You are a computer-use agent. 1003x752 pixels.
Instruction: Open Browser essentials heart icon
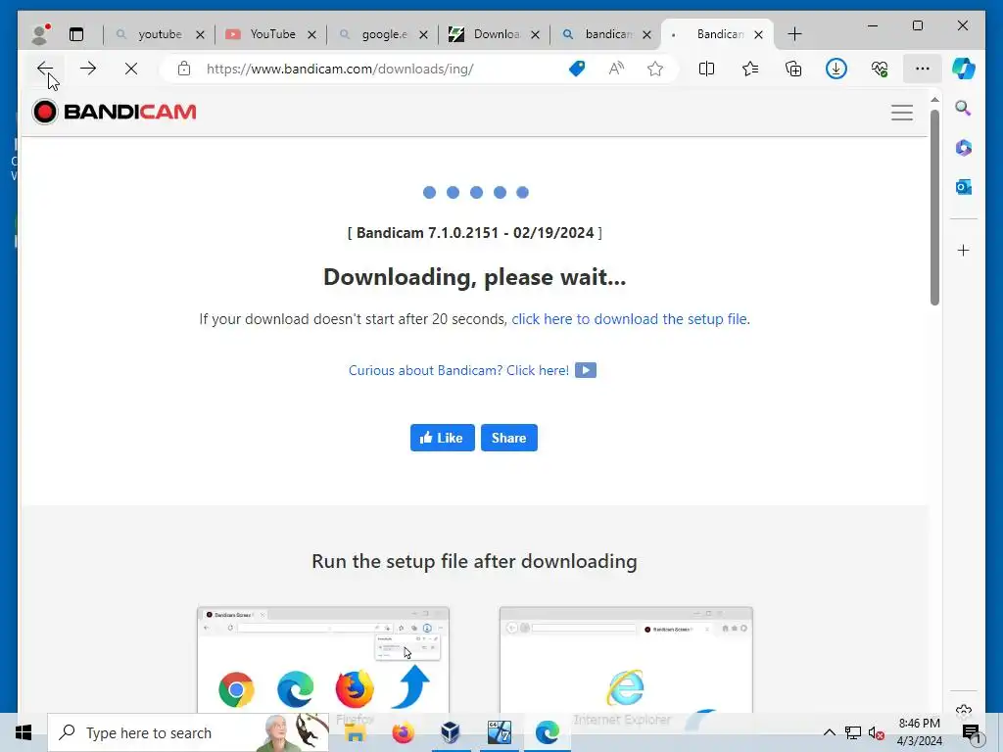[x=880, y=69]
